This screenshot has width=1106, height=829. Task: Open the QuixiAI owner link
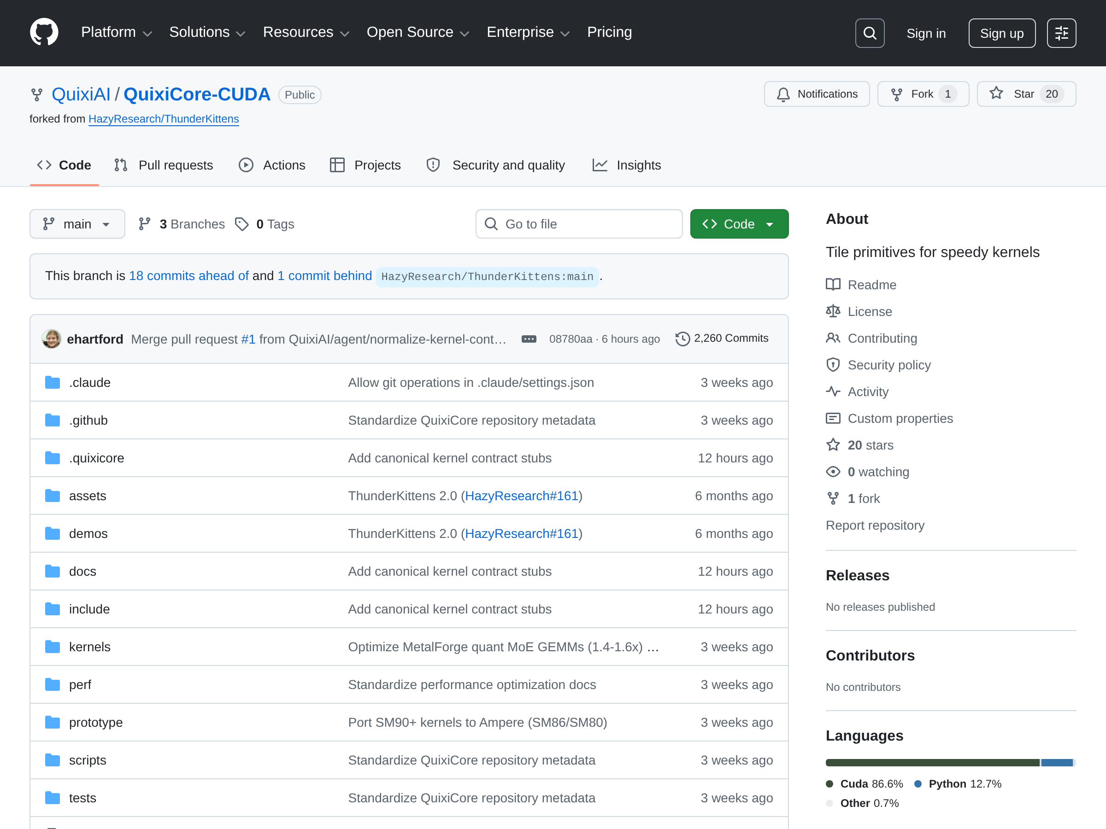point(81,94)
